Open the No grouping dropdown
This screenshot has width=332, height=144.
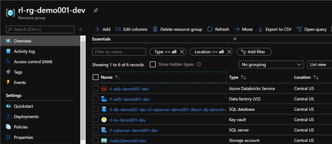271,65
